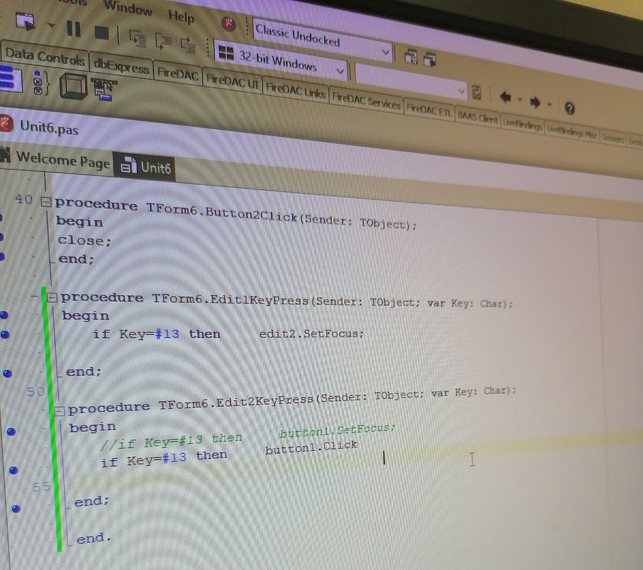Click the 'close;' statement in code

point(85,241)
